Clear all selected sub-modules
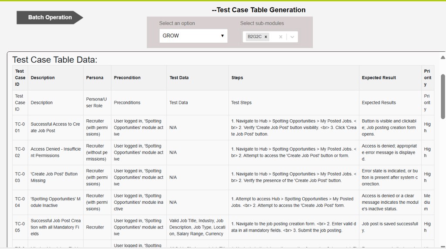 click(281, 37)
